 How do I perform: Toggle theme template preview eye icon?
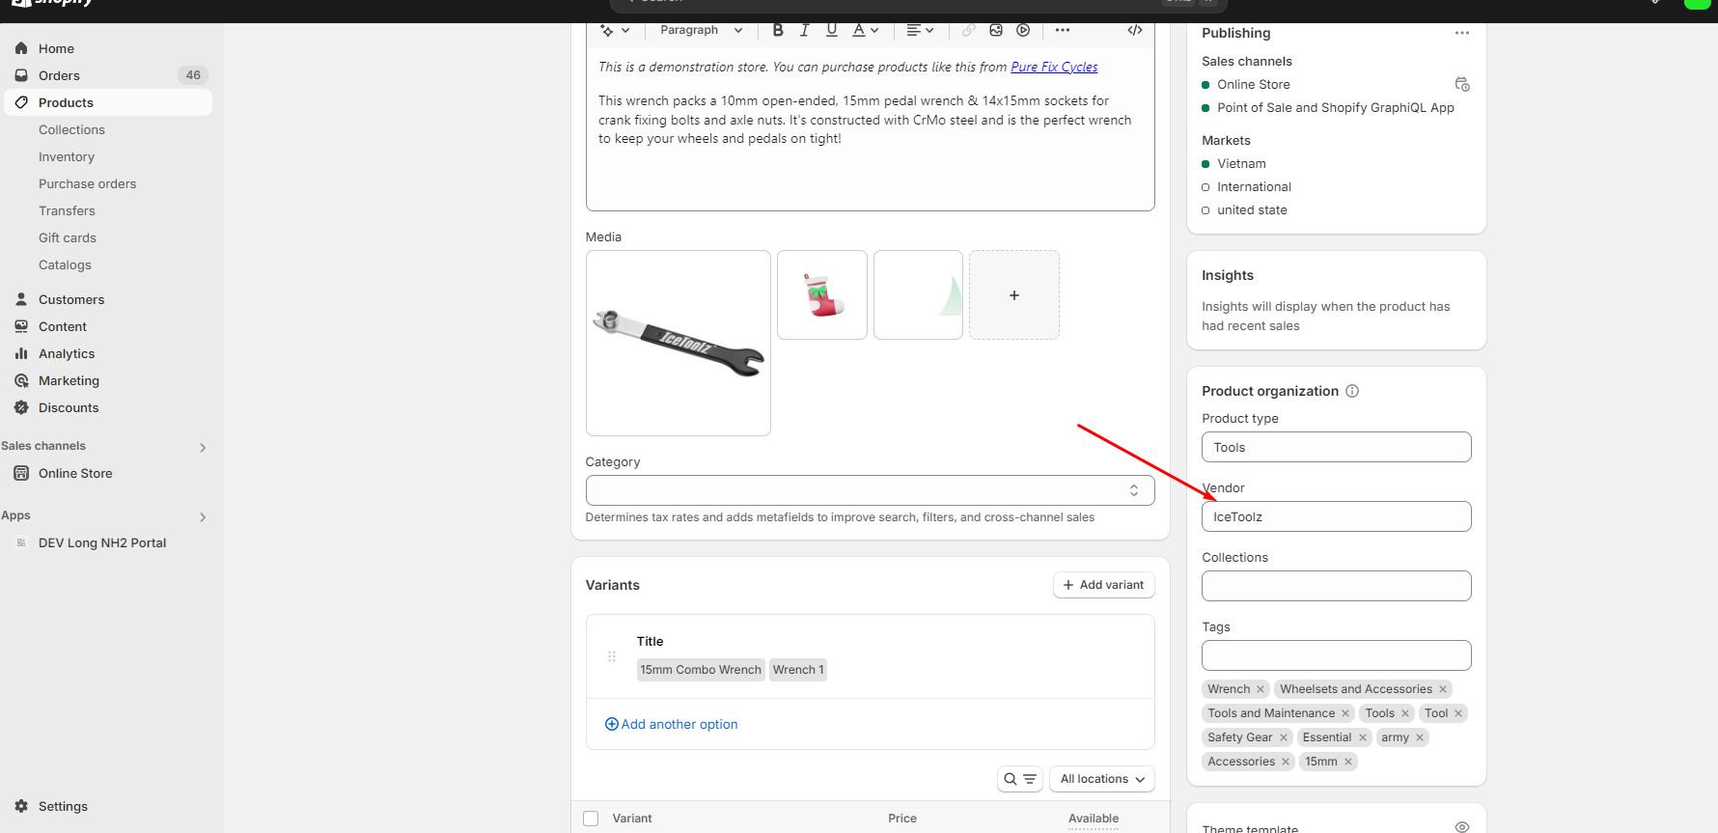1461,827
